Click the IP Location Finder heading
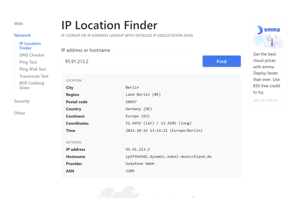This screenshot has width=302, height=198. pos(109,25)
